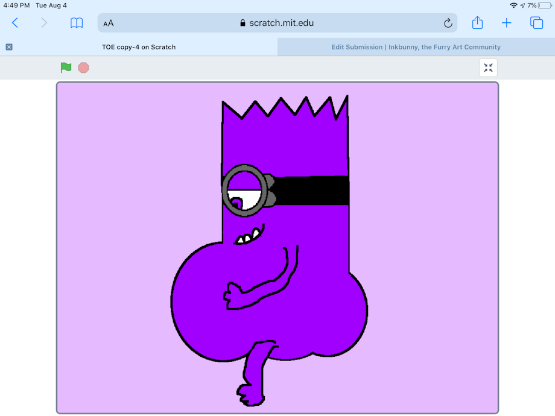Exit full screen mode in Scratch
This screenshot has height=416, width=555.
[488, 68]
